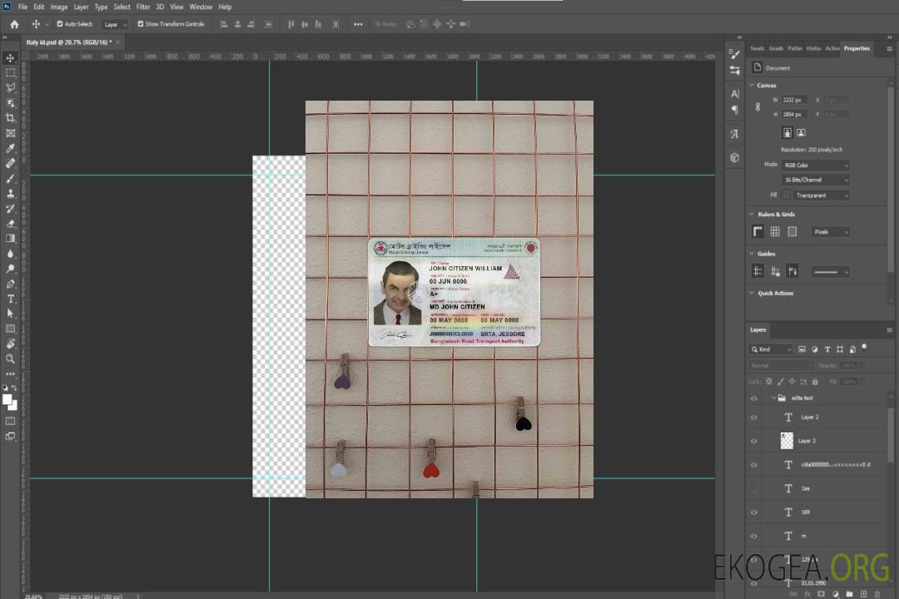The width and height of the screenshot is (899, 599).
Task: Switch to the Actions panel tab
Action: 832,48
